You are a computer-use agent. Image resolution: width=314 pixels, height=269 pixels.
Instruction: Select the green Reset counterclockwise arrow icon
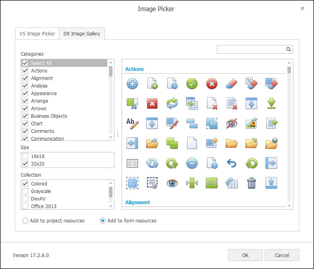tap(251, 163)
